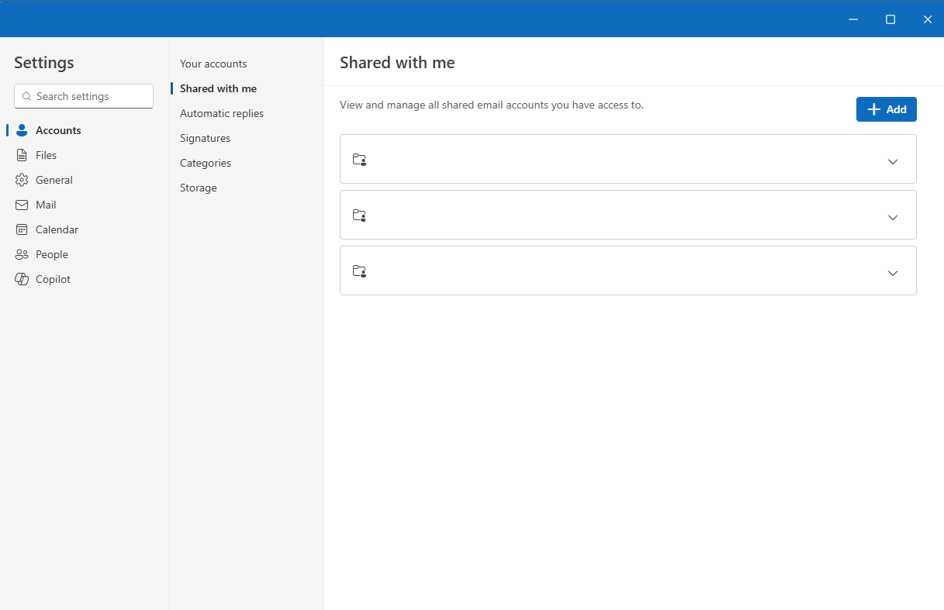This screenshot has height=610, width=944.
Task: Open Mail settings label
Action: (x=46, y=205)
